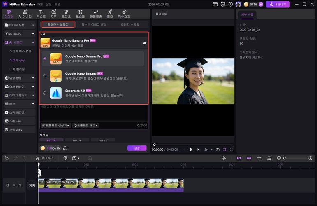
Task: Click the refresh credits icon
Action: click(x=65, y=148)
